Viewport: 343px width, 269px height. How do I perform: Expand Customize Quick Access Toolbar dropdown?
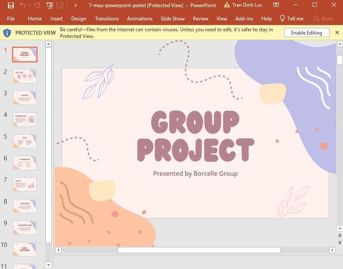(75, 5)
